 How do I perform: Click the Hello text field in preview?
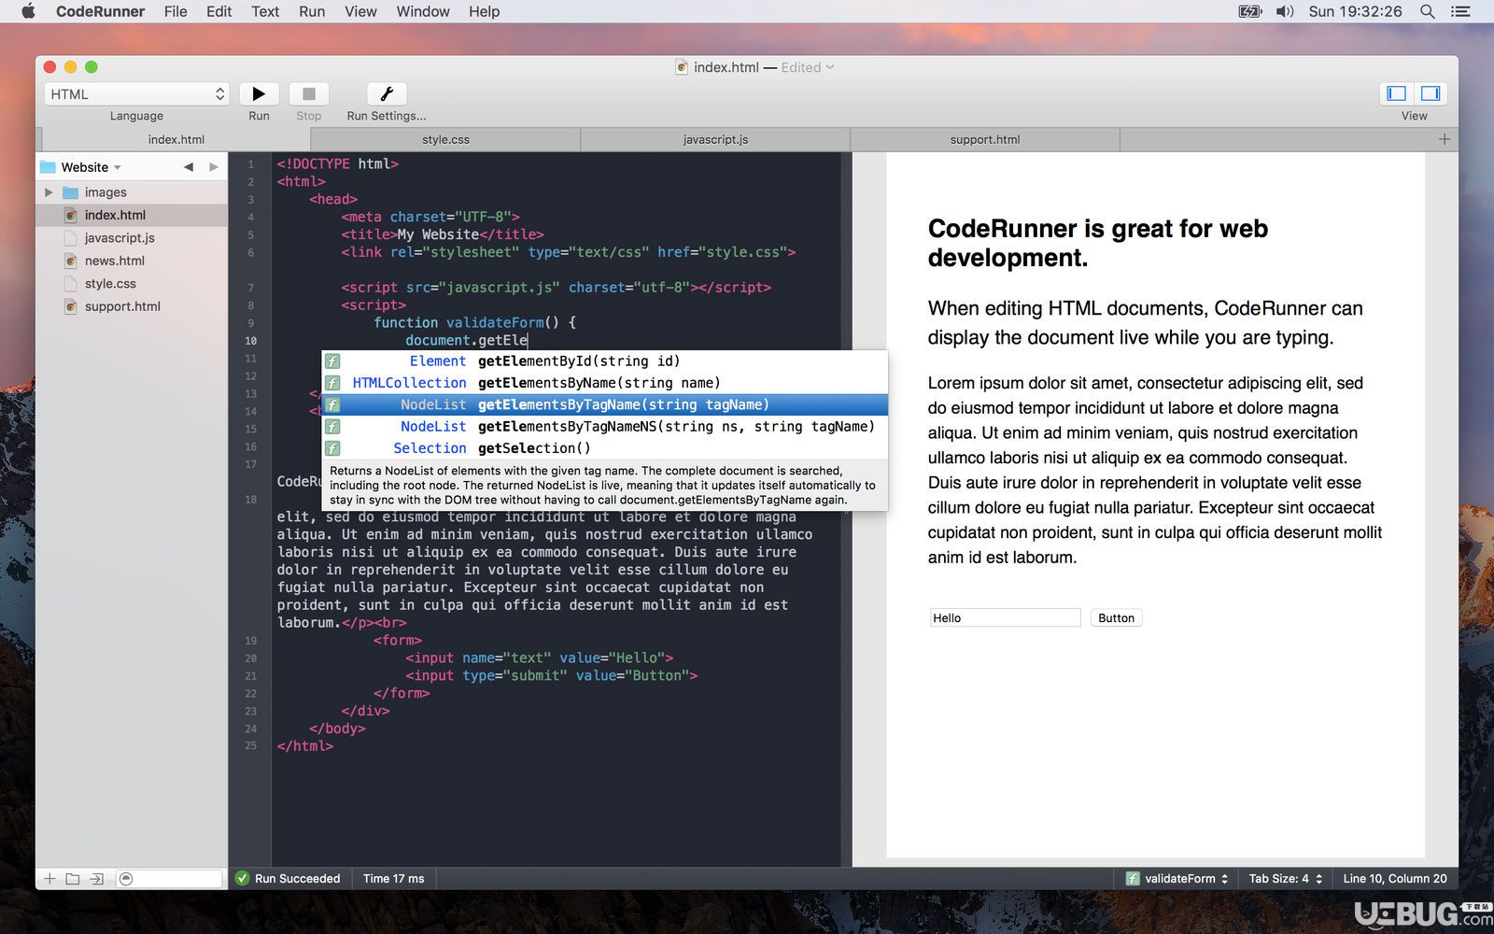(x=1005, y=617)
